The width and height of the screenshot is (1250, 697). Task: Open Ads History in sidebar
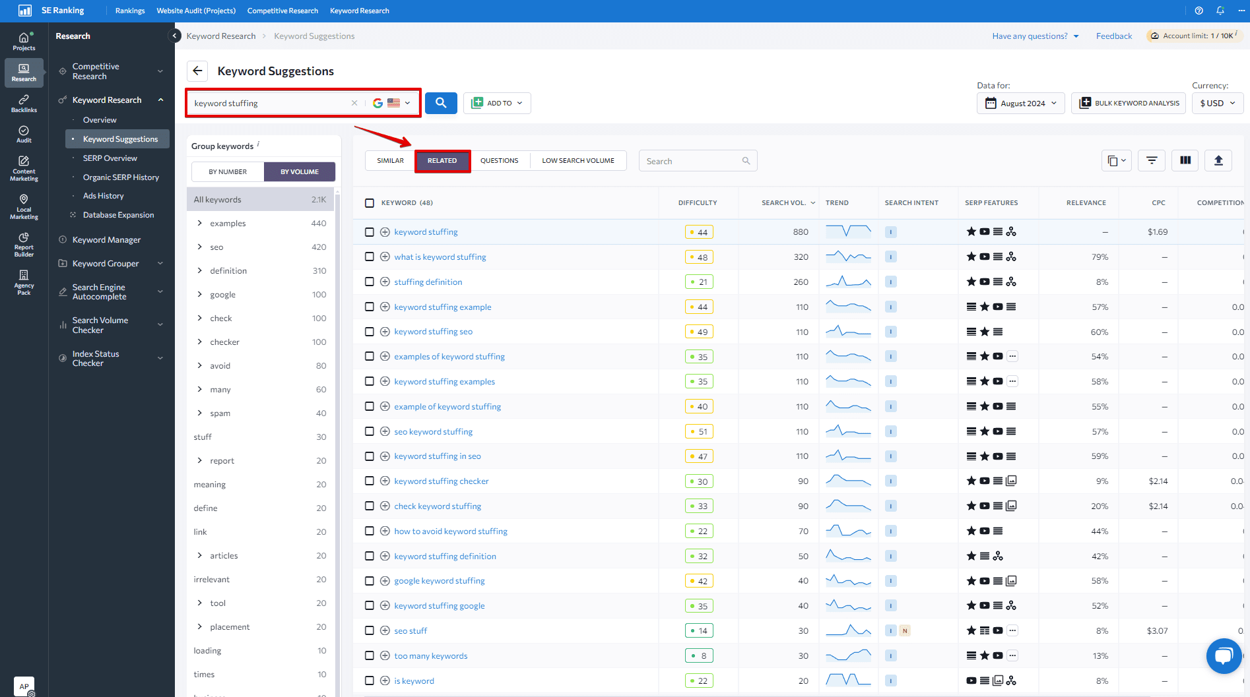point(104,196)
